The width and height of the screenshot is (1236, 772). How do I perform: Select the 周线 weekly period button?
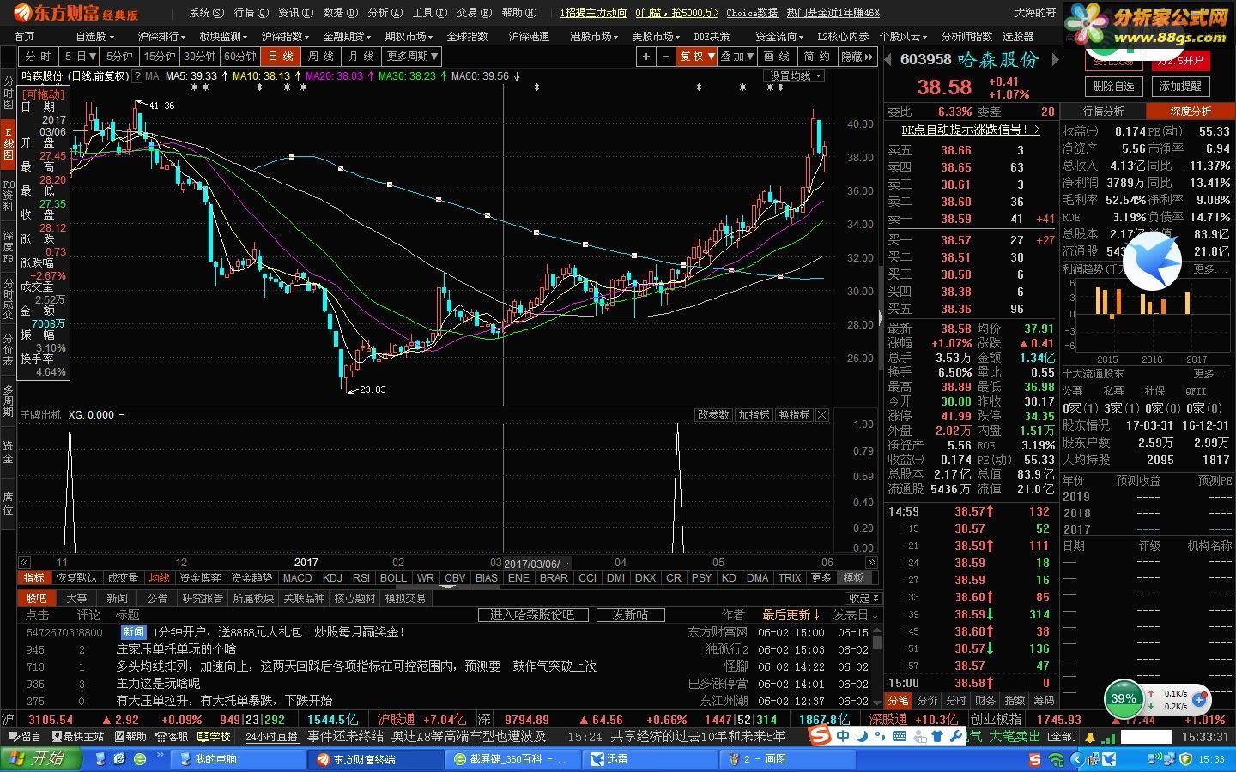coord(321,57)
